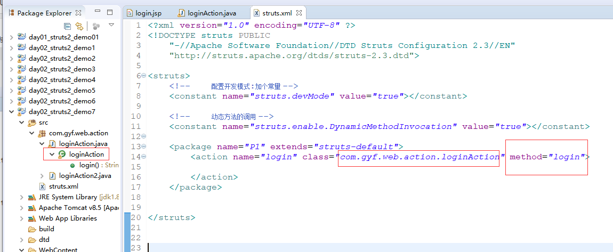The height and width of the screenshot is (252, 613).
Task: Click Apache Tomcat v8.5 library icon
Action: (31, 207)
